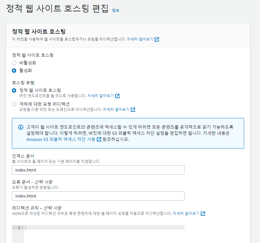
Task: Open 자세히 알아보기 link under bucket endpoint description
Action: 101,96
